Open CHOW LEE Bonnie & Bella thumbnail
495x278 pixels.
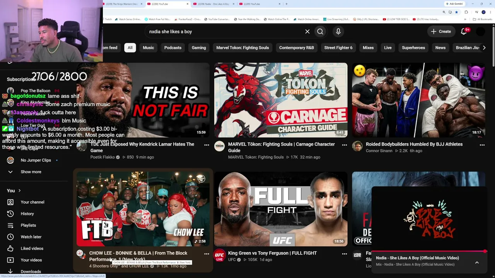(x=143, y=209)
